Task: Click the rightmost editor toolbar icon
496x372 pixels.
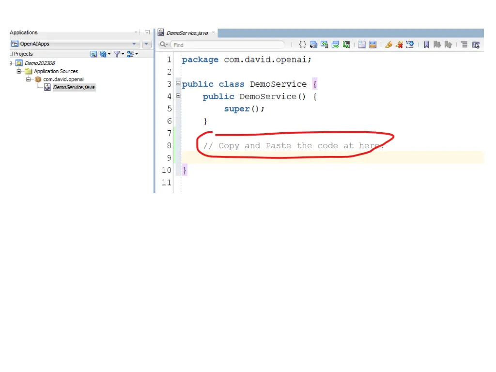Action: pos(476,45)
